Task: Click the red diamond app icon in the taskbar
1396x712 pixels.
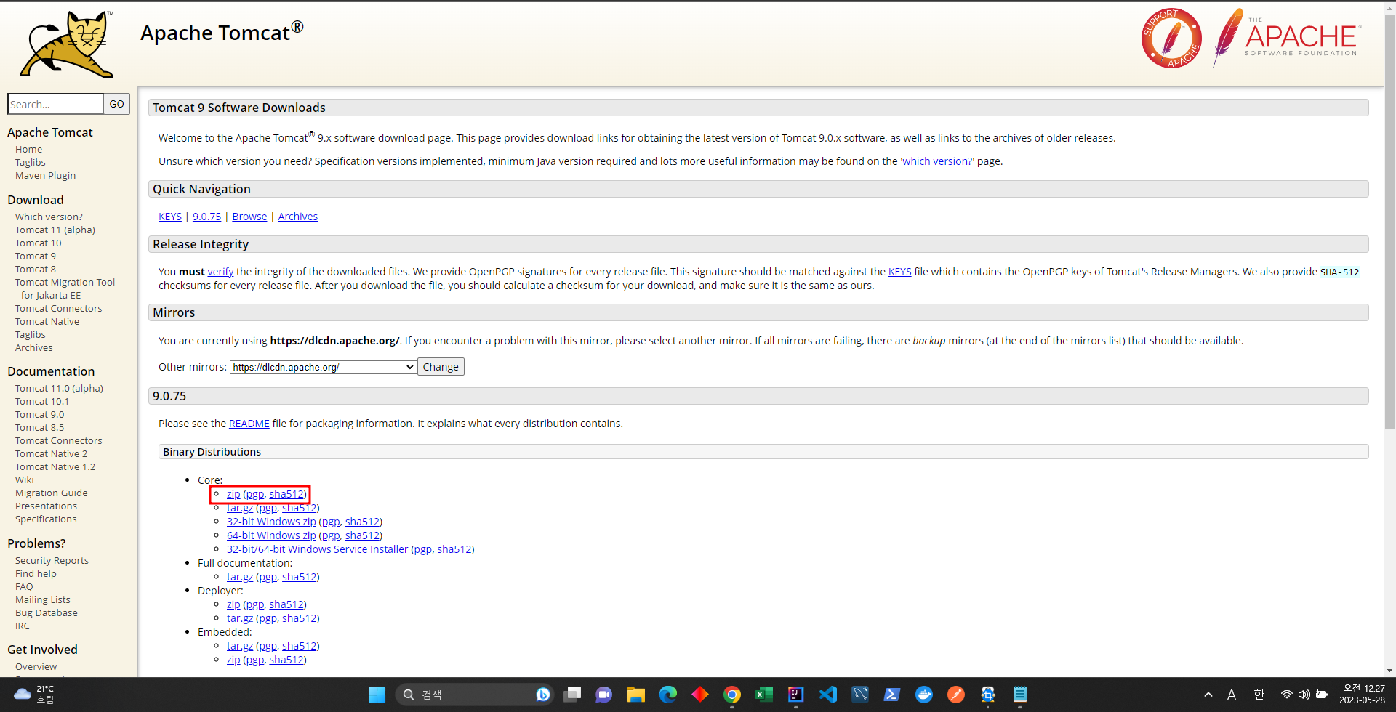Action: pos(700,695)
